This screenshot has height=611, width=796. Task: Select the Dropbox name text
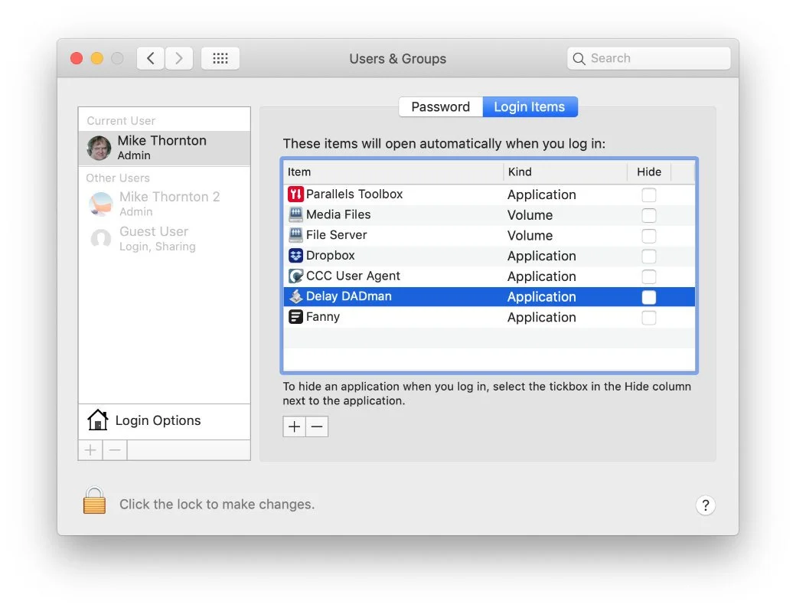330,256
